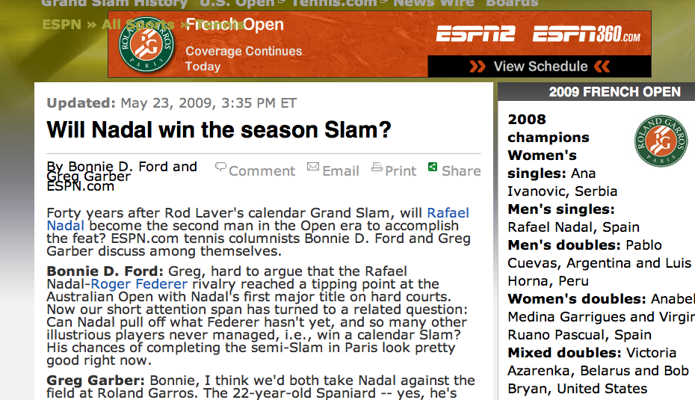The image size is (695, 400).
Task: Open the News Wire navigation item
Action: (434, 4)
